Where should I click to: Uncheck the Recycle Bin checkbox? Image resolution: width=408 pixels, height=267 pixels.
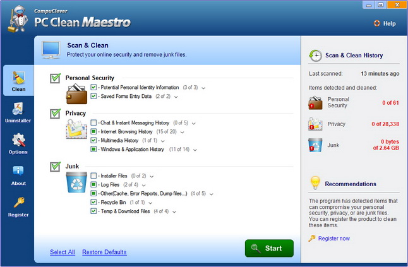tap(93, 202)
